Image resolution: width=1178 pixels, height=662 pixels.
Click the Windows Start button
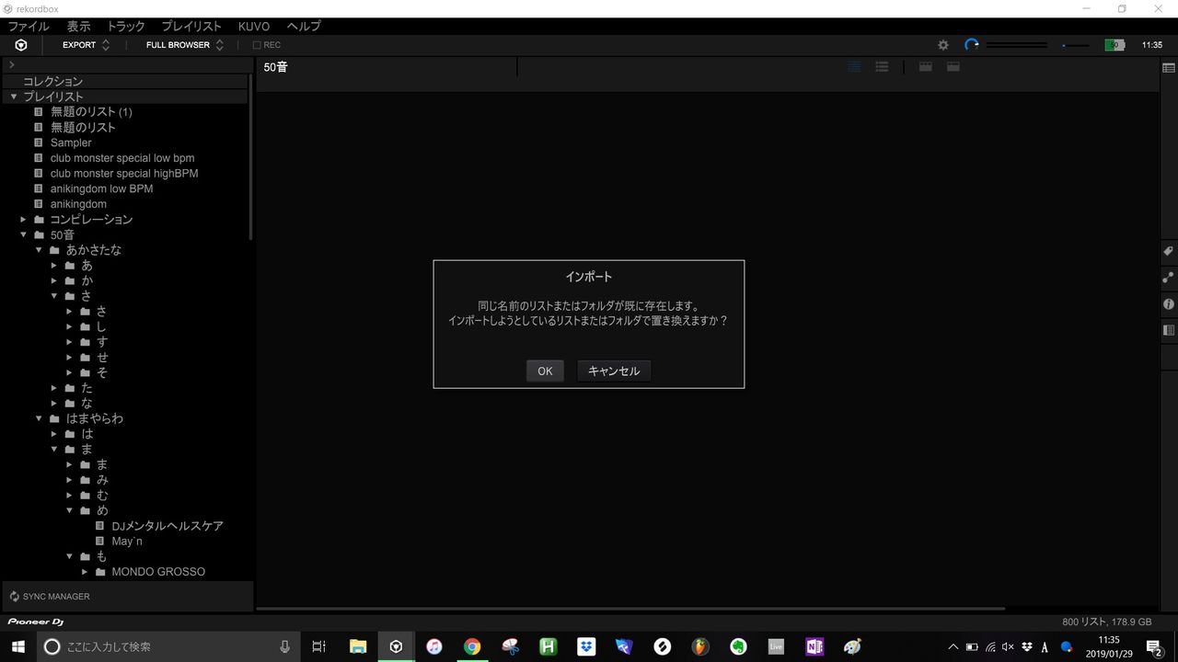(x=17, y=646)
